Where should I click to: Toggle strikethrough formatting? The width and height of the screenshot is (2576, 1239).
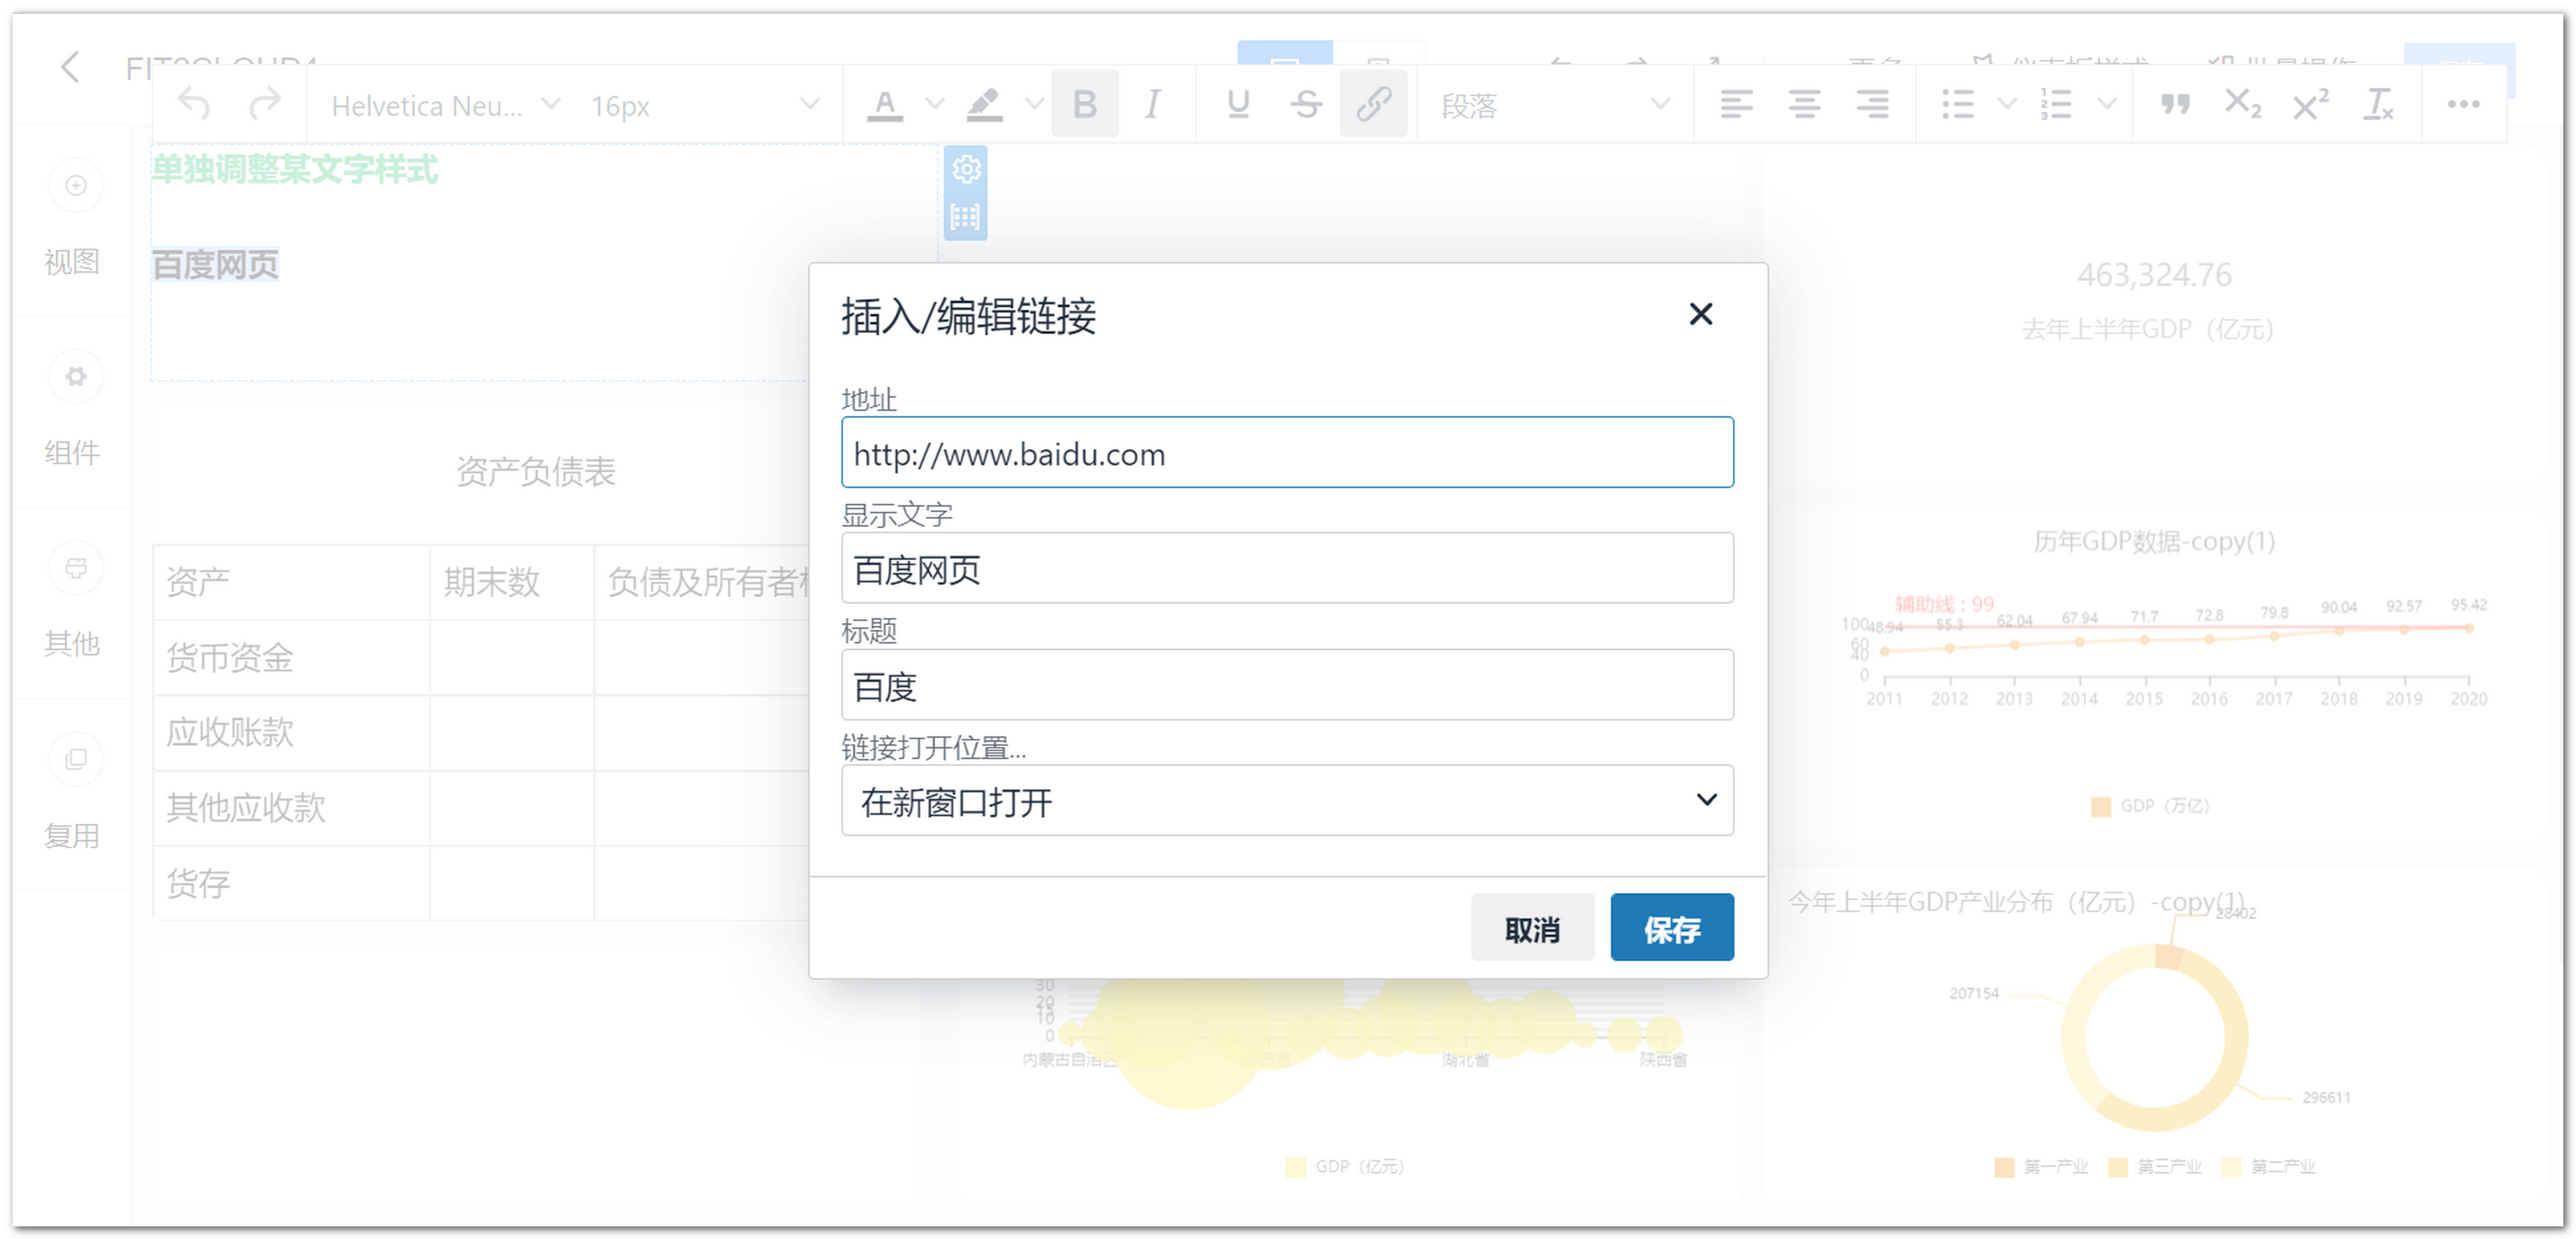(1305, 104)
